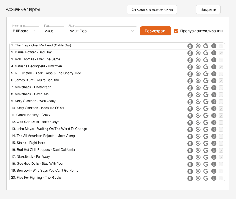Google search Gnarls Barkley - Crazy
Screen dimensions: 236x199
pyautogui.click(x=206, y=116)
